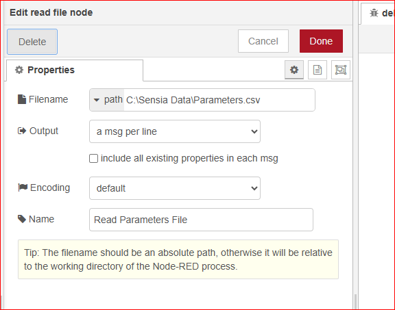
Task: Cancel the node edit
Action: pos(263,41)
